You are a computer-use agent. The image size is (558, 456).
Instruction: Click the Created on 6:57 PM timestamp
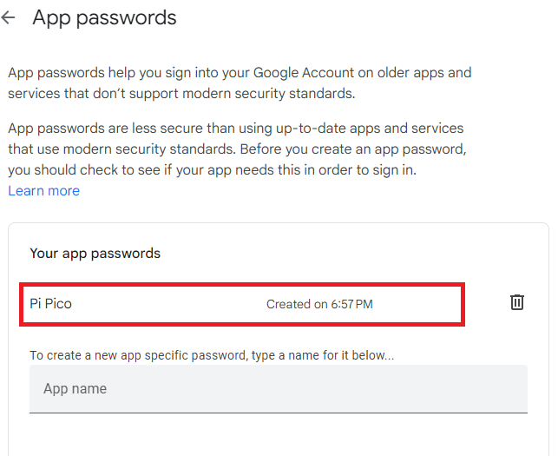point(319,304)
